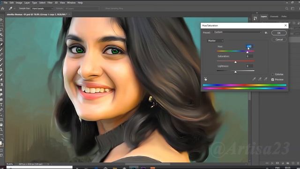The image size is (300, 169).
Task: Select the Lasso tool
Action: pyautogui.click(x=1, y=30)
